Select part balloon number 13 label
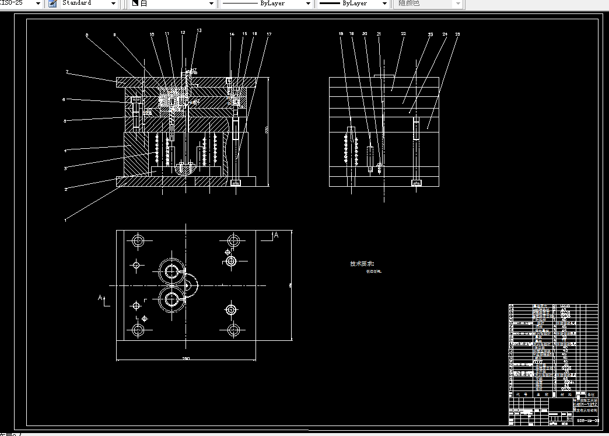The image size is (609, 436). coord(199,30)
